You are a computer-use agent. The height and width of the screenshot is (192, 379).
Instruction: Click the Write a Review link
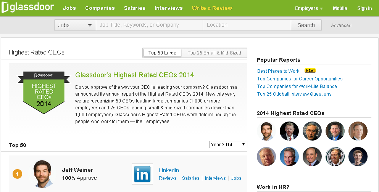[x=211, y=8]
